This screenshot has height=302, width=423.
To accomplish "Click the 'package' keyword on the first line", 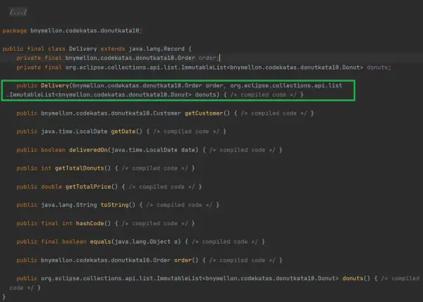I will tap(15, 31).
